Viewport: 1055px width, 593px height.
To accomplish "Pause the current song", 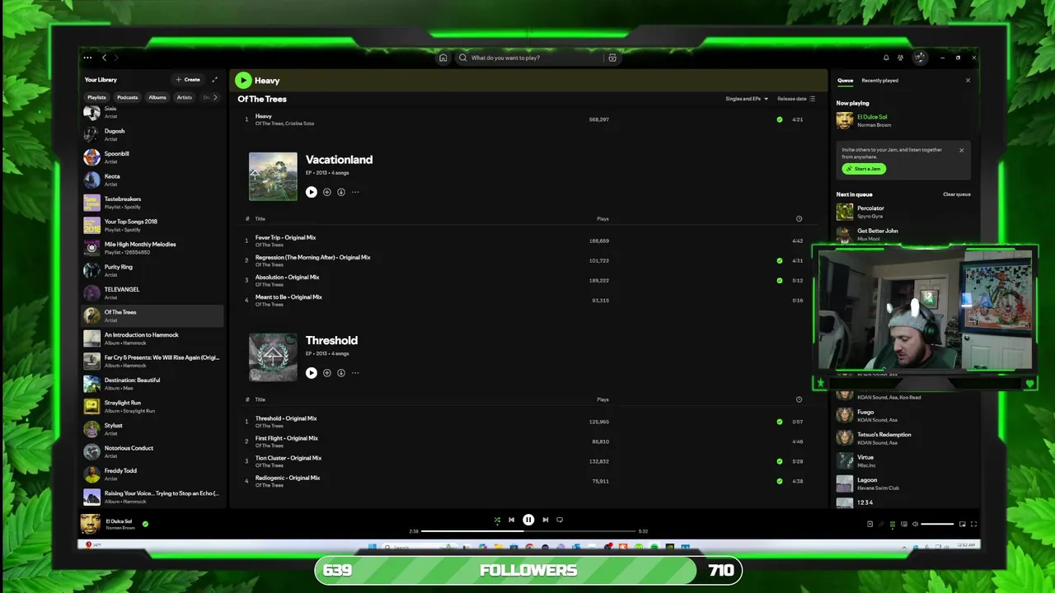I will pos(528,520).
